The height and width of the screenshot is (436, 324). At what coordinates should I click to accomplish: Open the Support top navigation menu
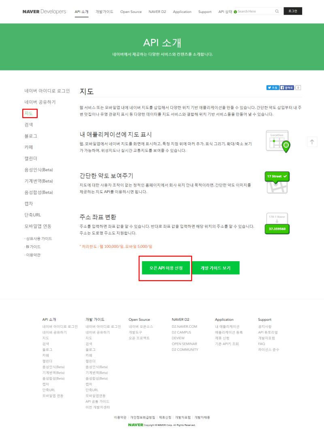[x=205, y=12]
